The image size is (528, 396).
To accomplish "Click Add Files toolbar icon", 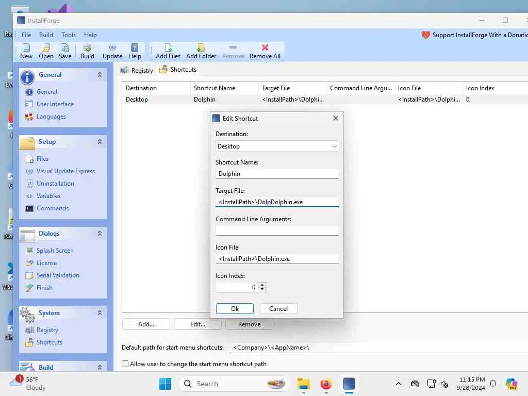I will coord(168,51).
